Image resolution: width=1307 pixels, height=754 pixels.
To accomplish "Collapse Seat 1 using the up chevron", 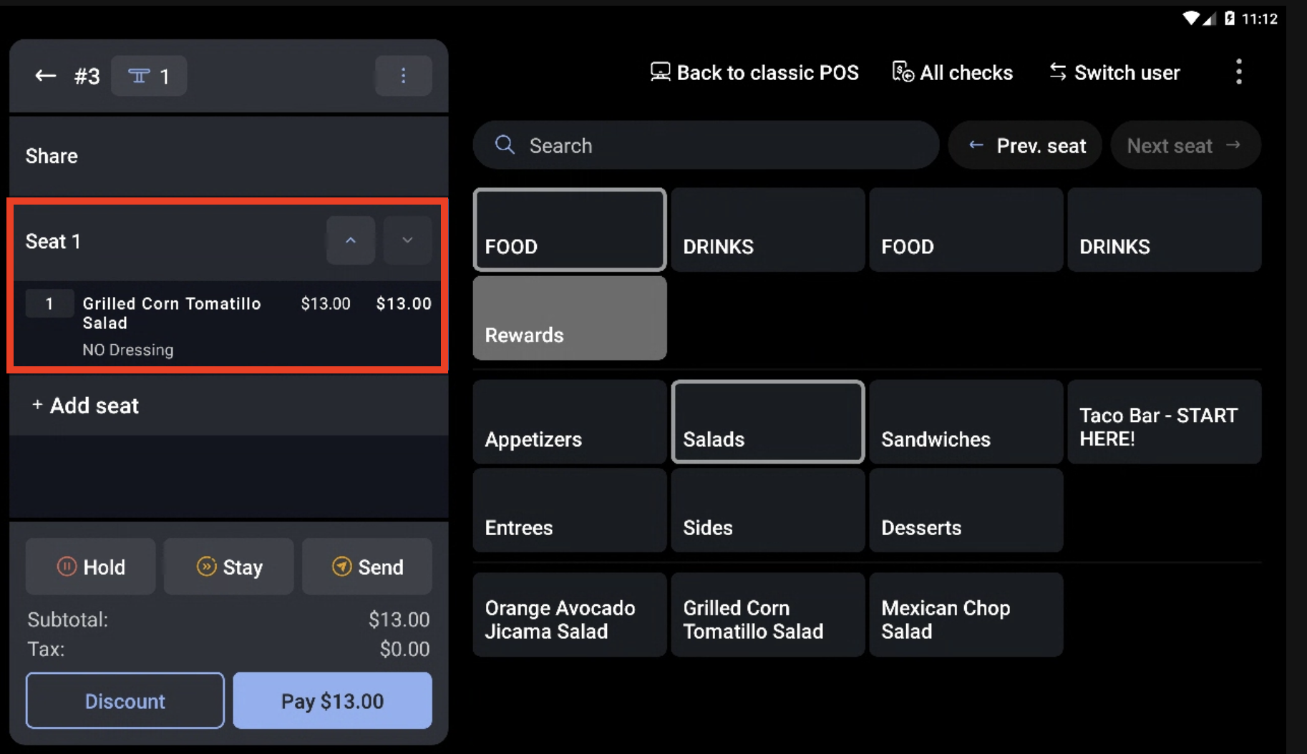I will (x=350, y=240).
